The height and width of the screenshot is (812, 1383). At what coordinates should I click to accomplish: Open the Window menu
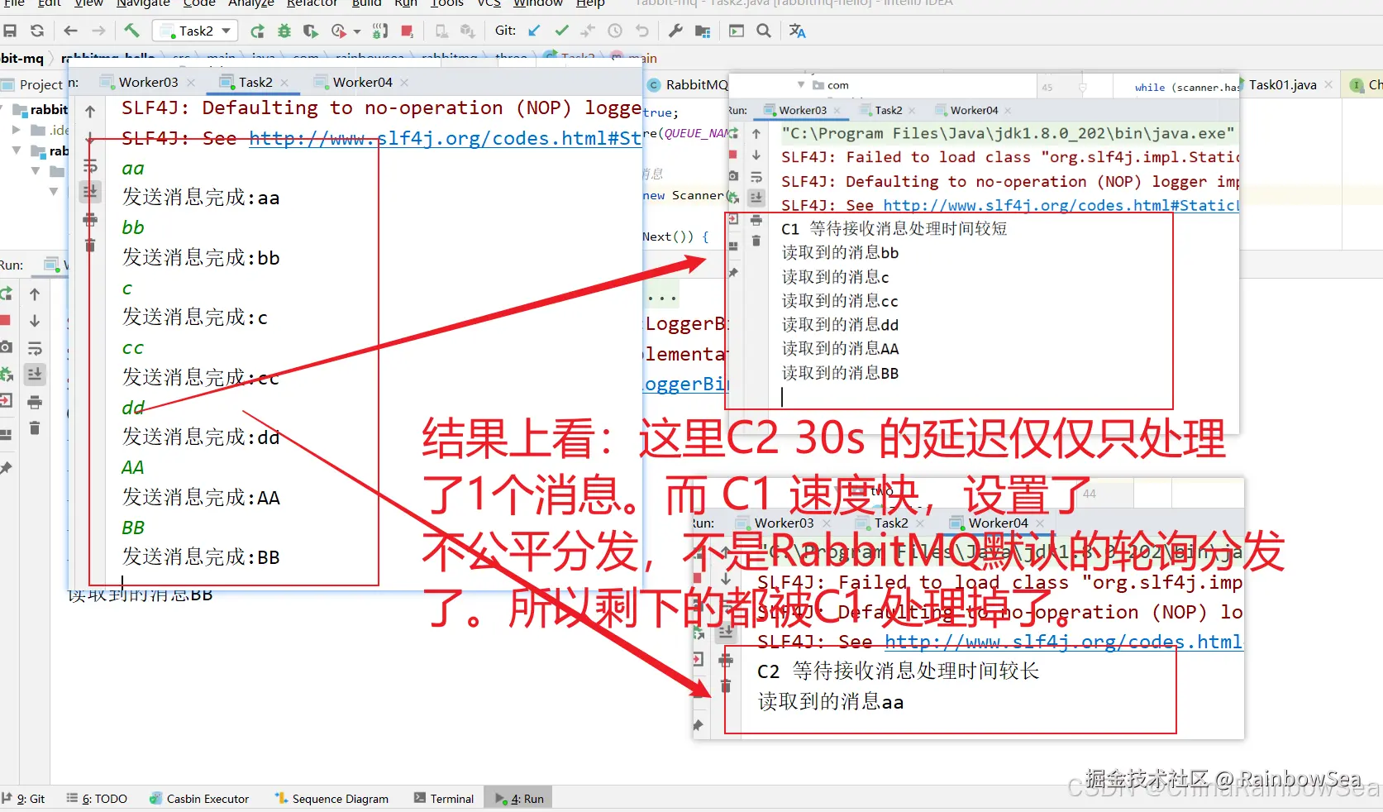tap(537, 4)
